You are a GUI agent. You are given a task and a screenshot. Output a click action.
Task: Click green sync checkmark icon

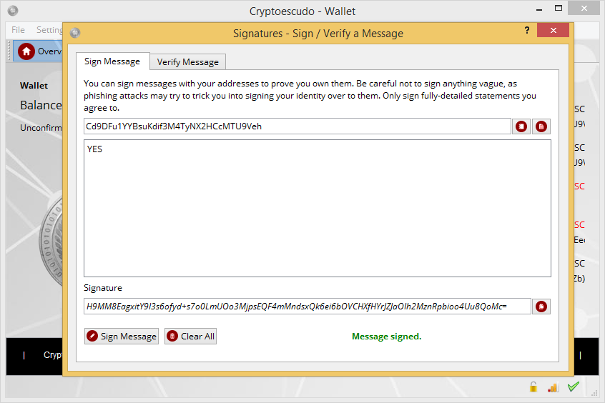574,387
